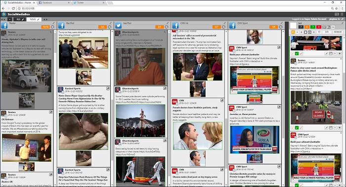
Task: Toggle green approve check on the ESPN item
Action: coord(297,53)
